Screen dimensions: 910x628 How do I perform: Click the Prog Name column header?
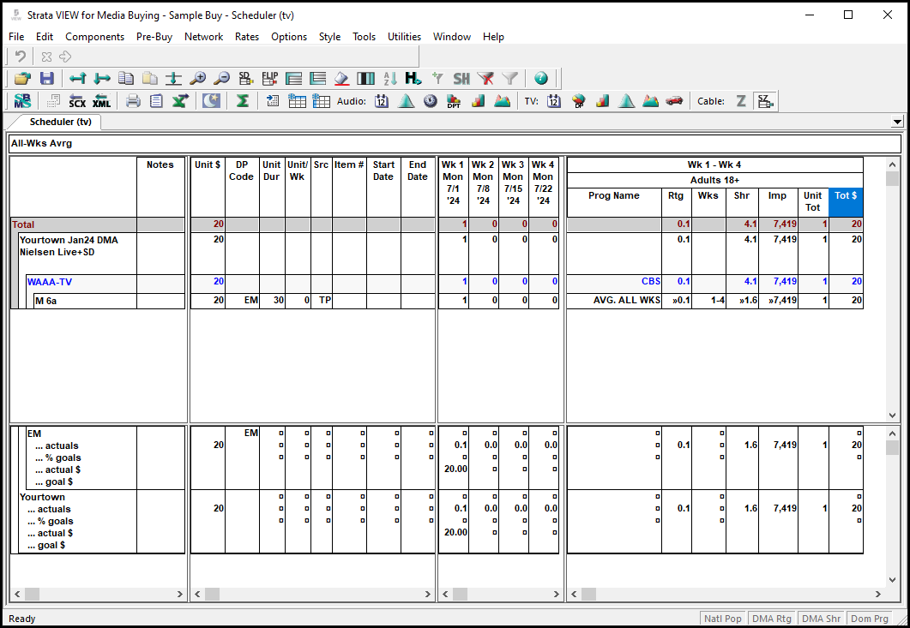coord(614,202)
